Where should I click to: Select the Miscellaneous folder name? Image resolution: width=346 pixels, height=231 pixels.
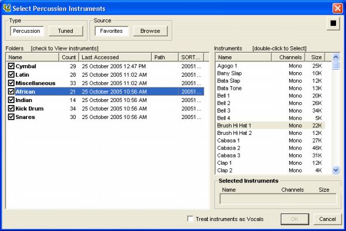tap(36, 83)
